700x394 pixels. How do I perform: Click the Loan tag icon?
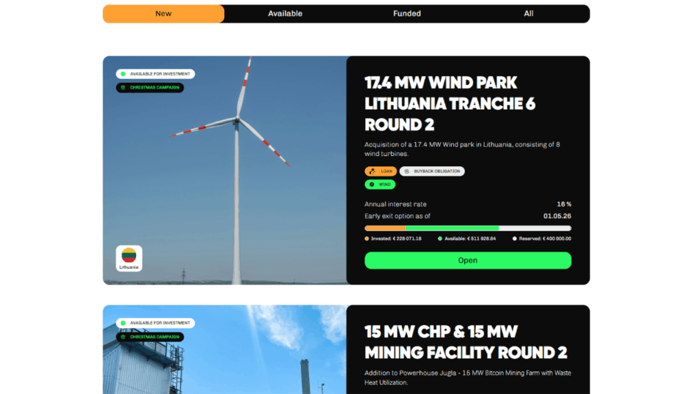tap(373, 171)
